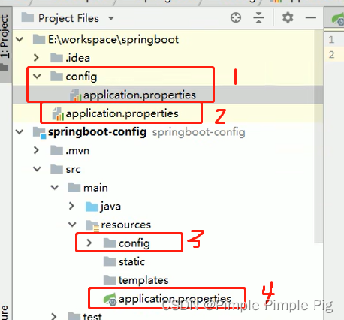The width and height of the screenshot is (344, 320).
Task: Collapse the main folder
Action: [x=55, y=187]
